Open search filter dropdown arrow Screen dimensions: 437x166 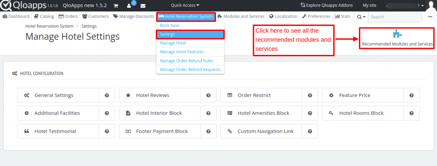coord(361,17)
